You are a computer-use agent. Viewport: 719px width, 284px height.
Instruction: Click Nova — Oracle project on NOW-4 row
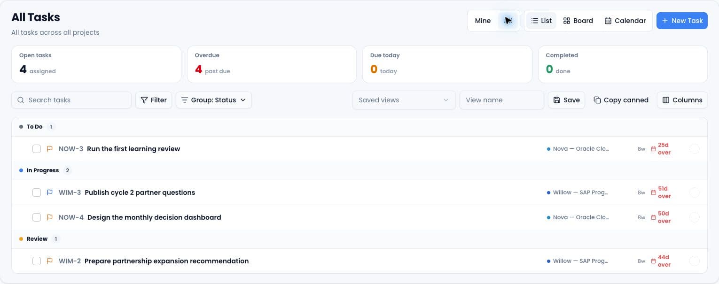(x=578, y=217)
